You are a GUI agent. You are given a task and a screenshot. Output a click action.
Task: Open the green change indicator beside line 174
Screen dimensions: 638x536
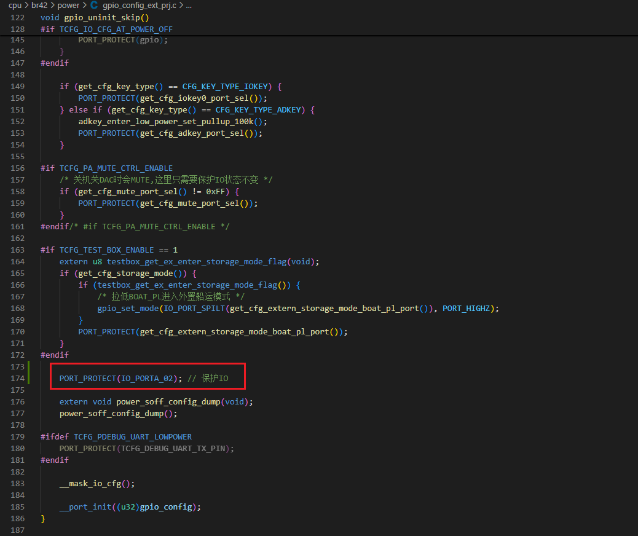point(28,372)
